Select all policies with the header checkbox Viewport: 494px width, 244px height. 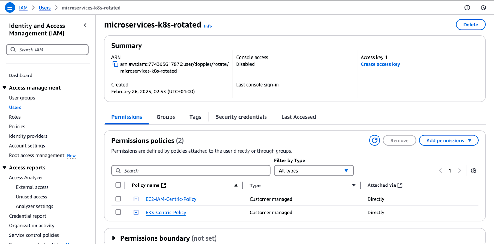click(118, 185)
